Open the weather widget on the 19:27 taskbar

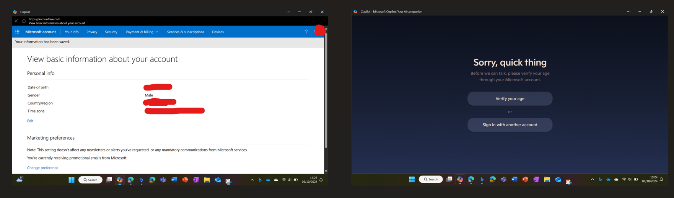[x=20, y=179]
